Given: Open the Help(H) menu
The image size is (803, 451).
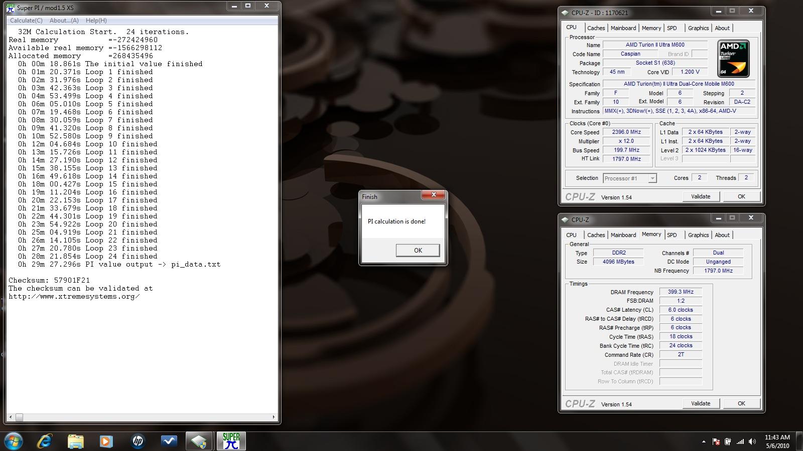Looking at the screenshot, I should coord(96,21).
